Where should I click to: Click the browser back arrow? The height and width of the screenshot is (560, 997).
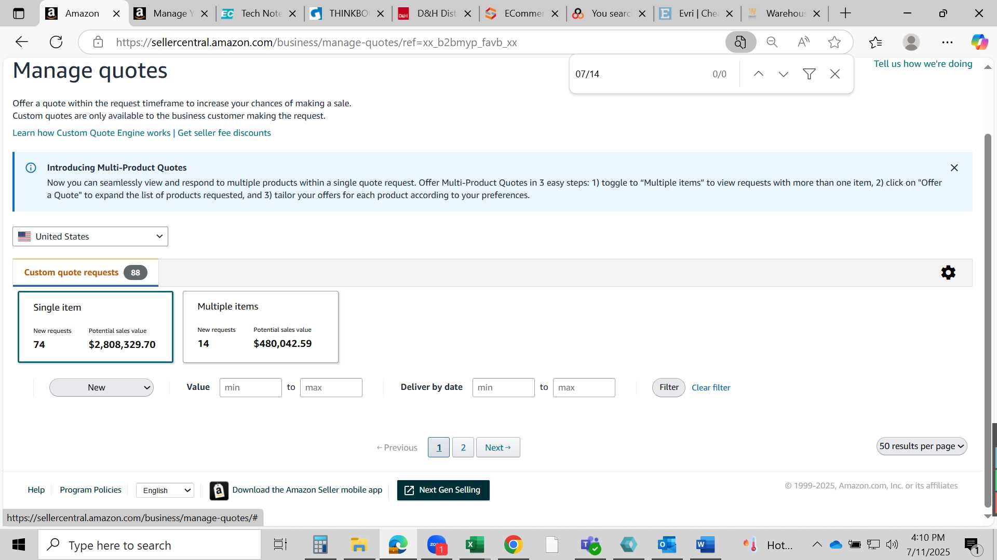pyautogui.click(x=22, y=42)
